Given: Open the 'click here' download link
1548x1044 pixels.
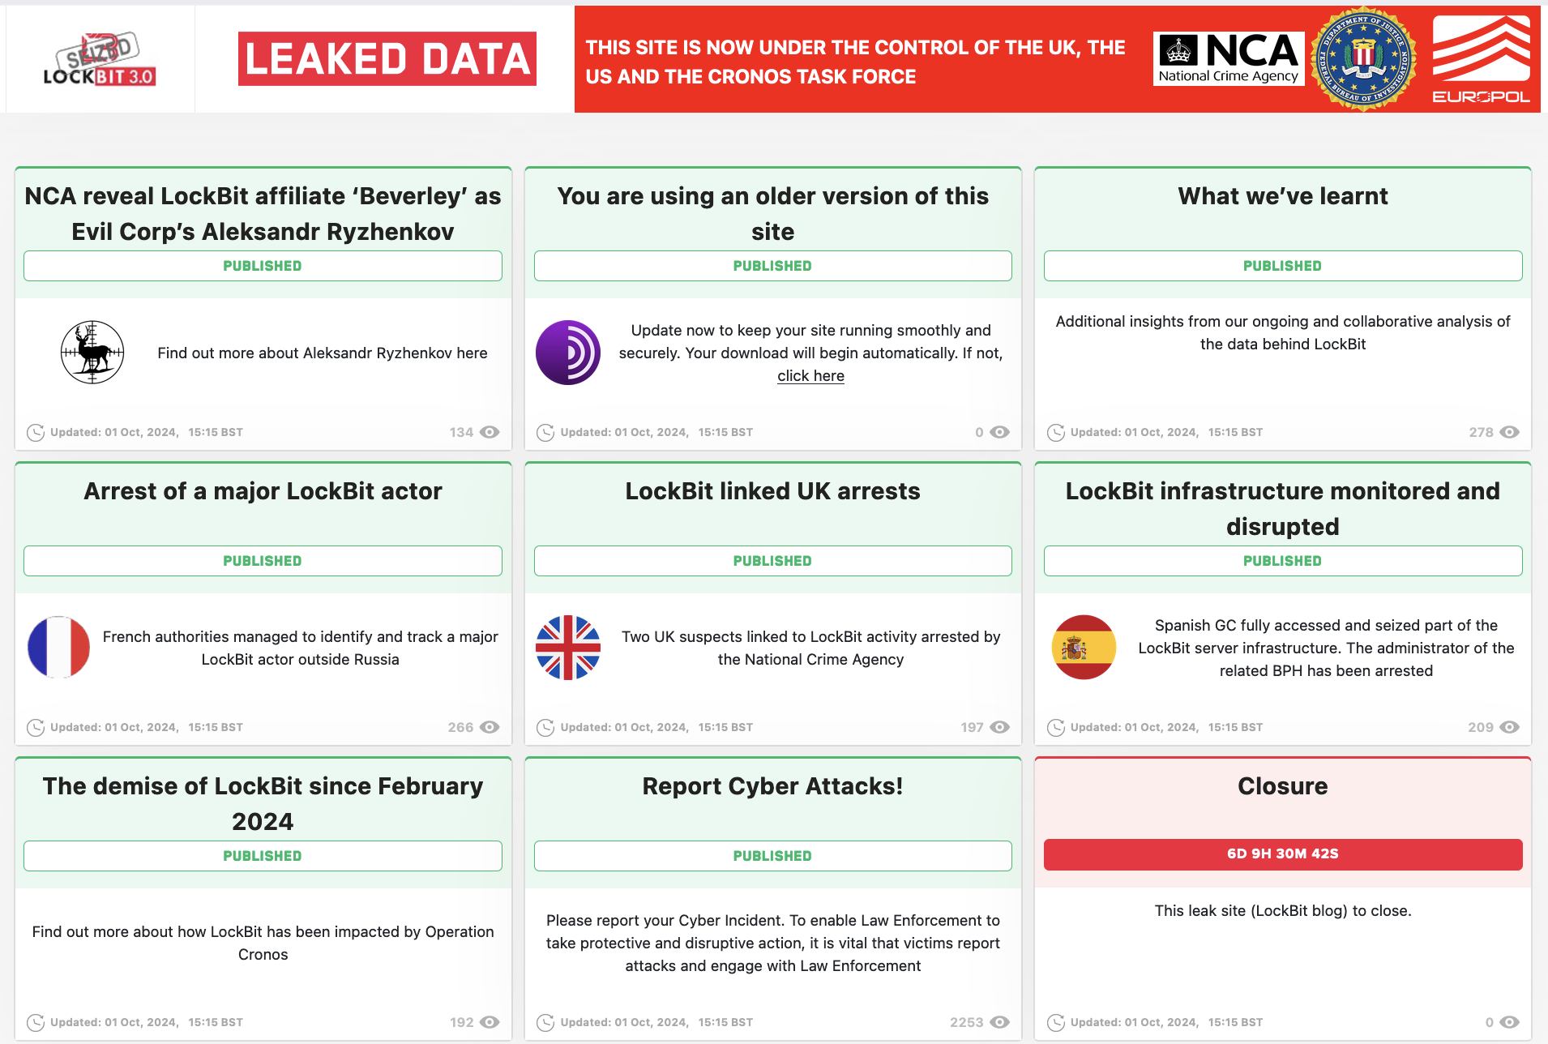Looking at the screenshot, I should click(810, 375).
